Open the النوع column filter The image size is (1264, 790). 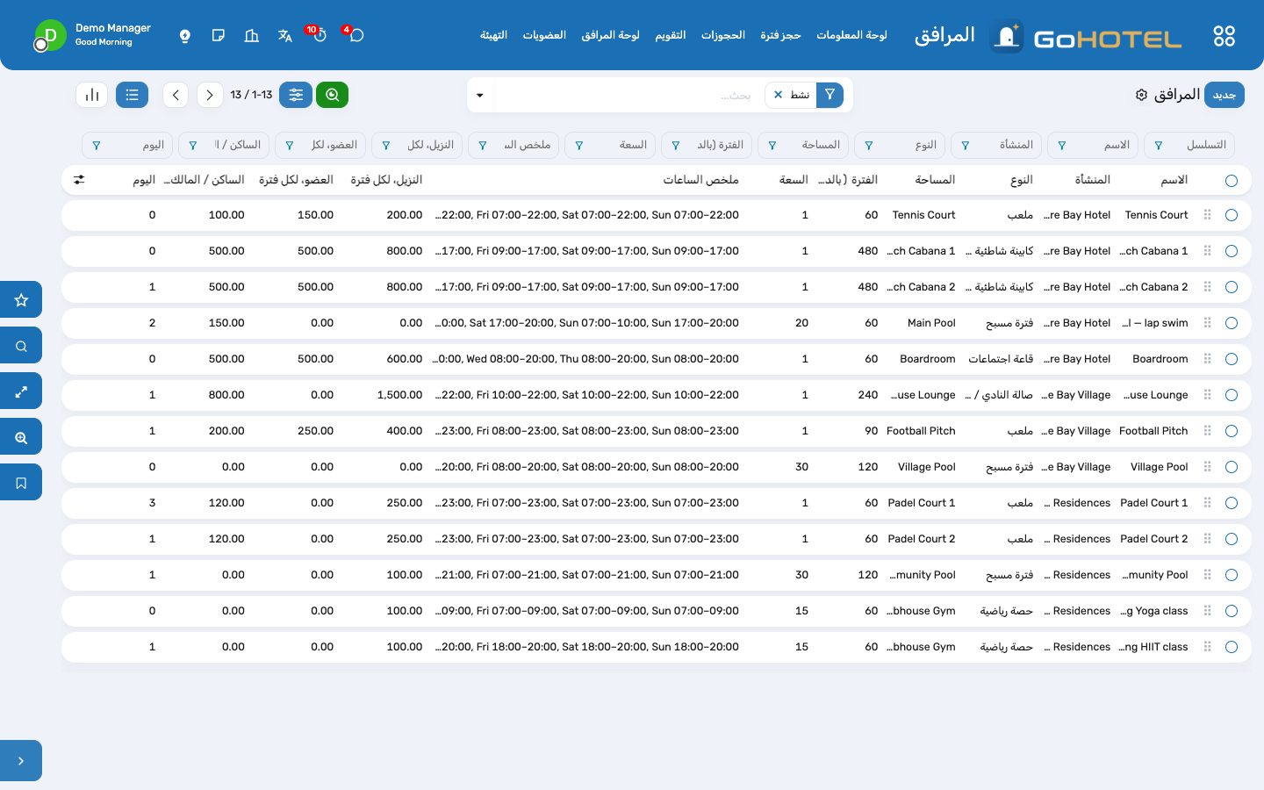point(900,145)
